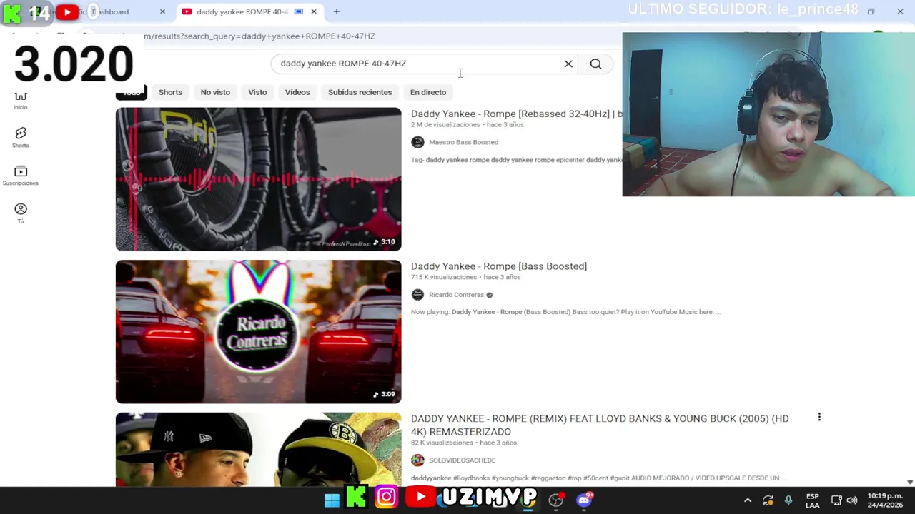Open the Windows Start menu
The width and height of the screenshot is (915, 514).
[x=332, y=500]
